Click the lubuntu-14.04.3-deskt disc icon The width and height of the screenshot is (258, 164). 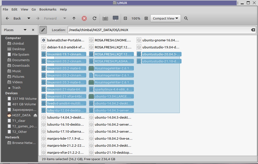pyautogui.click(x=43, y=117)
